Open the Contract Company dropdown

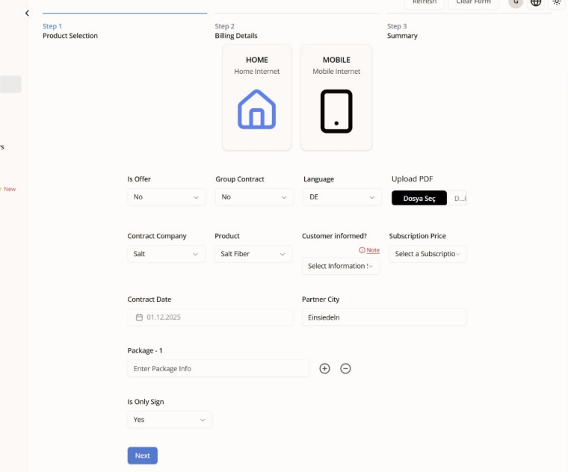167,254
